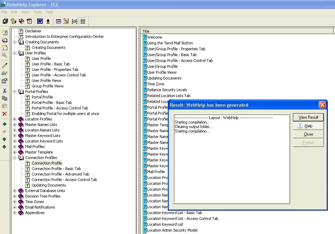Select 'Welcome' in the topic list
Image resolution: width=335 pixels, height=234 pixels.
(155, 37)
